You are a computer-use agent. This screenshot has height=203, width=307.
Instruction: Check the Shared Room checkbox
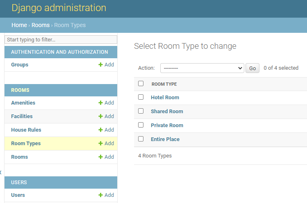point(141,111)
